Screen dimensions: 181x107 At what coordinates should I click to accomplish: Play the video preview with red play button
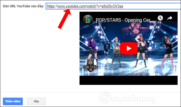pos(129,48)
